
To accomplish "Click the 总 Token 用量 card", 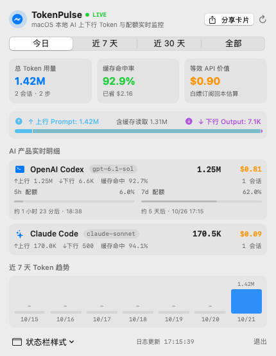I will [50, 81].
